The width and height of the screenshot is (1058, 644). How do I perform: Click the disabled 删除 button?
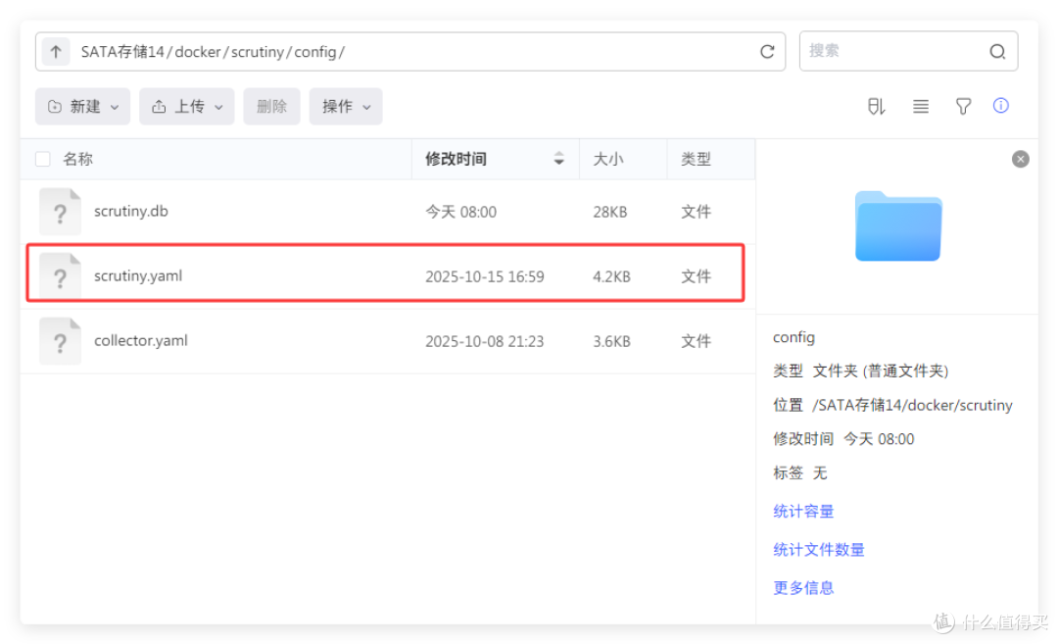tap(271, 106)
